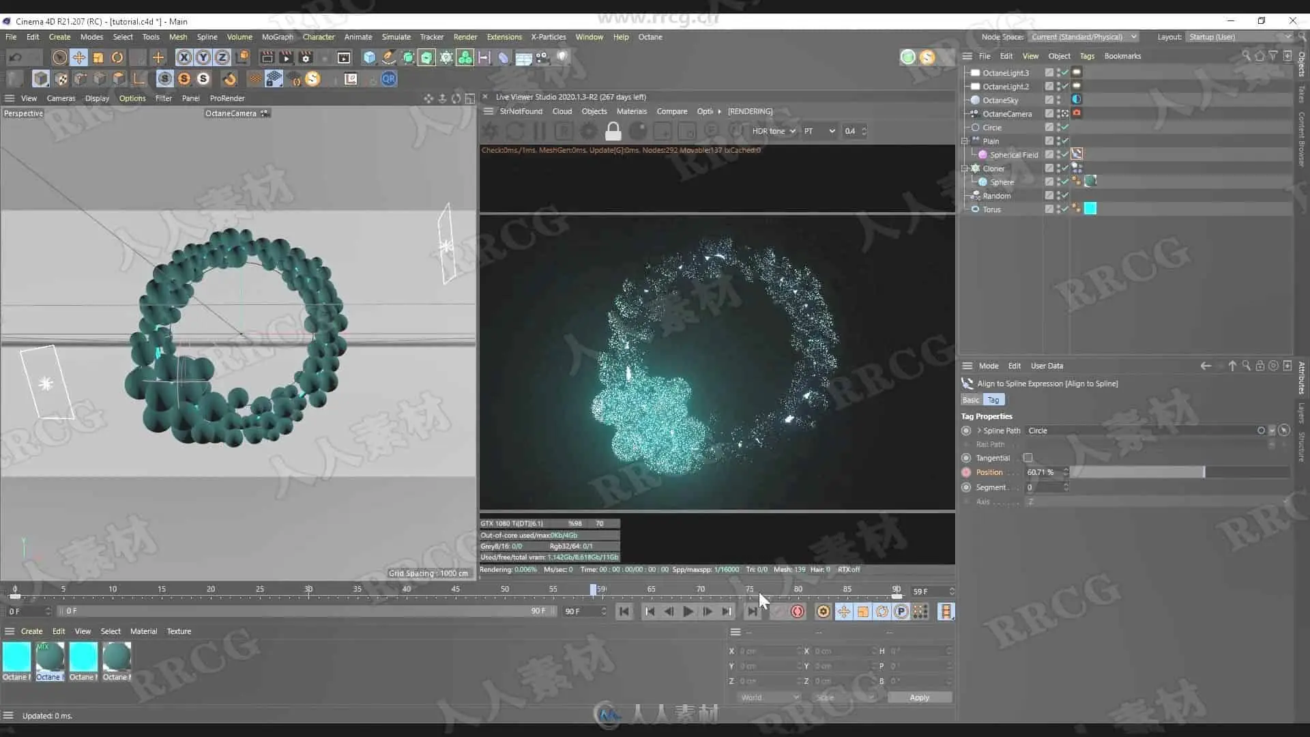This screenshot has height=737, width=1310.
Task: Toggle editor visibility of Torus object
Action: tap(1058, 207)
